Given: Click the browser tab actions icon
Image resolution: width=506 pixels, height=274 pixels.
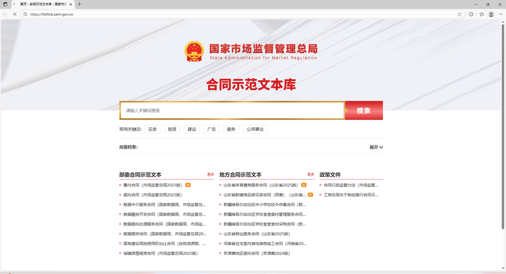Looking at the screenshot, I should [5, 4].
